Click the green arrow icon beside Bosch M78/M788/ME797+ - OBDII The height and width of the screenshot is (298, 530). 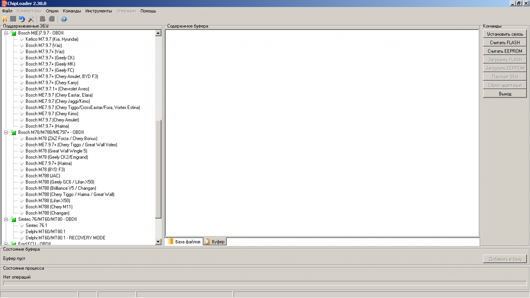pyautogui.click(x=13, y=132)
